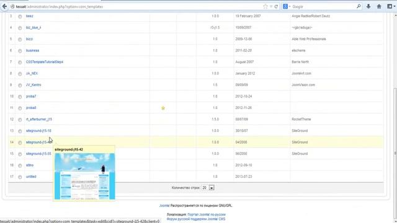
Task: Select the beez template radio button
Action: coord(20,17)
